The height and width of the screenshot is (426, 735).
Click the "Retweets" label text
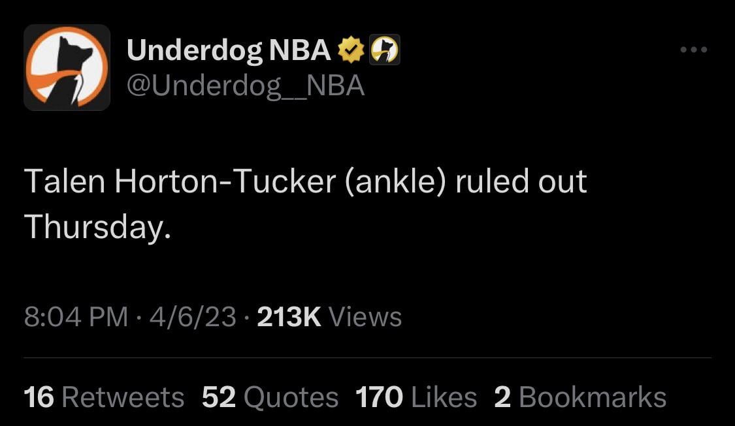123,397
